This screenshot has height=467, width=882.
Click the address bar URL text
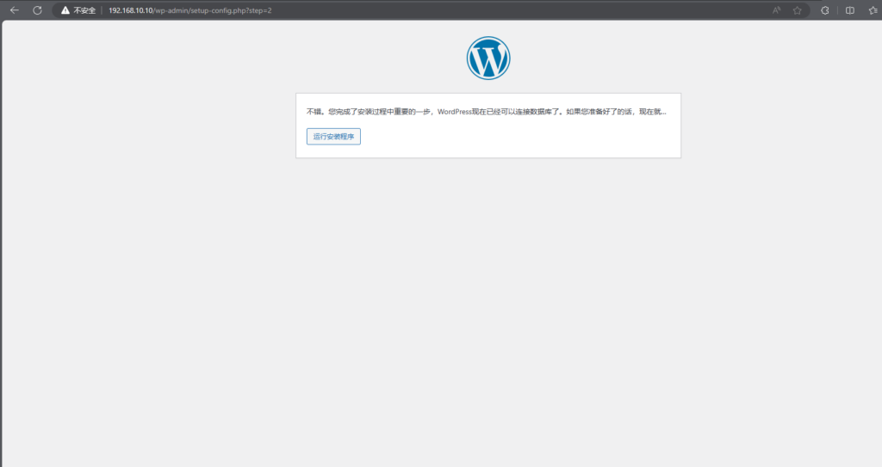click(190, 10)
